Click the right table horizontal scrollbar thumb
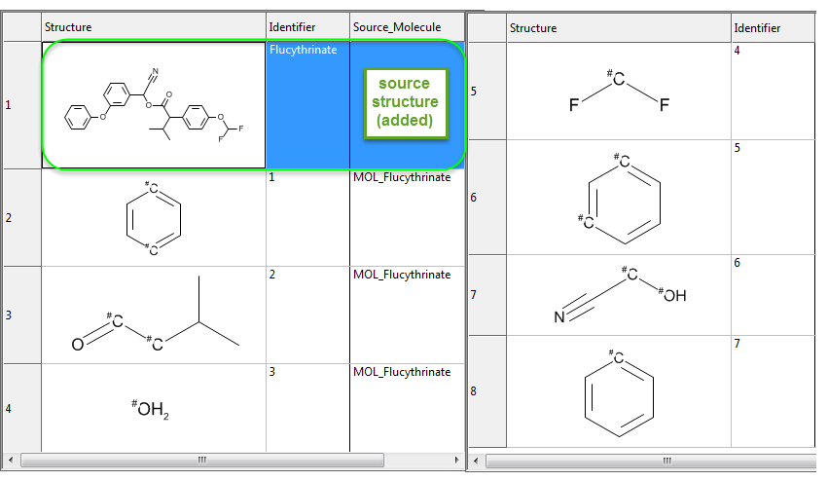This screenshot has height=481, width=828. pyautogui.click(x=652, y=461)
